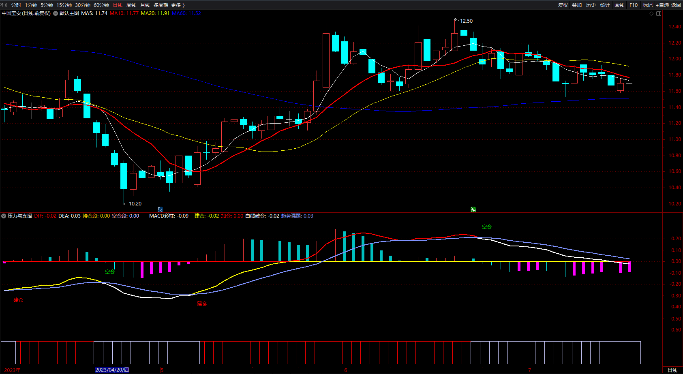683x374 pixels.
Task: Select the 5分钟 period tab
Action: 47,5
